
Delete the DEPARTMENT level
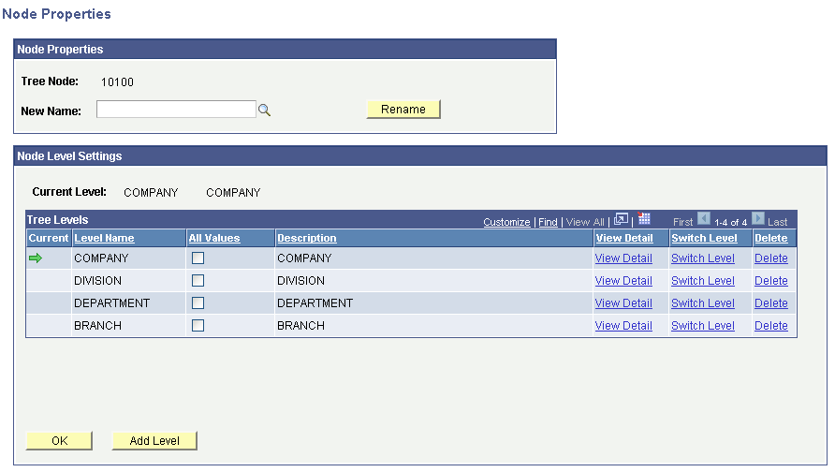[x=770, y=303]
